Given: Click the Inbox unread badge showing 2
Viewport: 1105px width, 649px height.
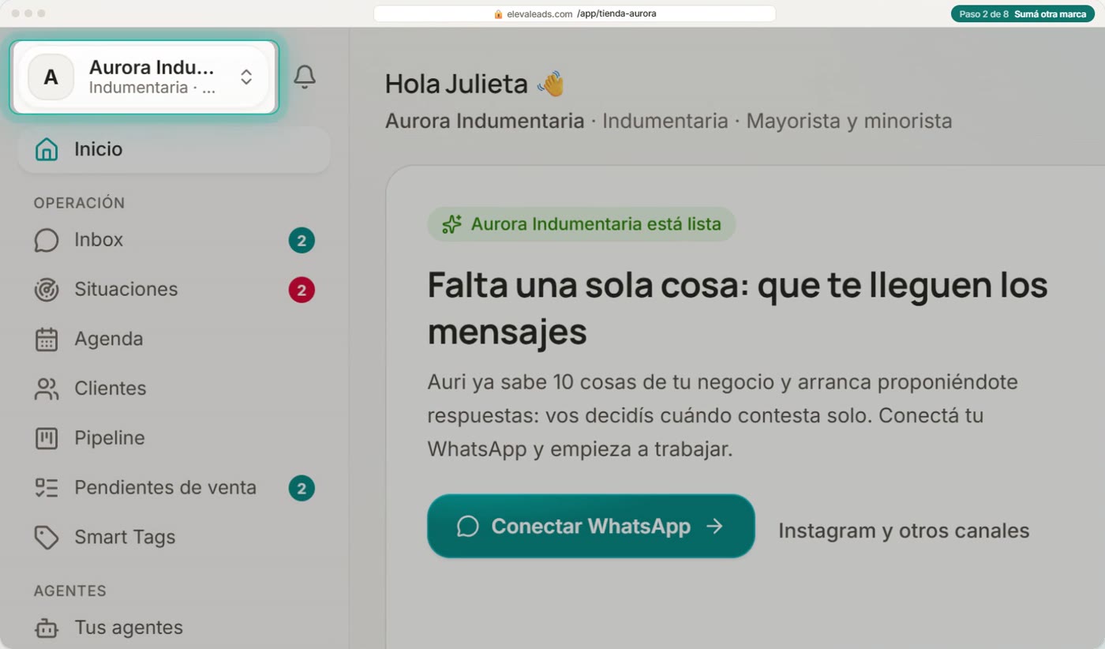Looking at the screenshot, I should point(302,240).
